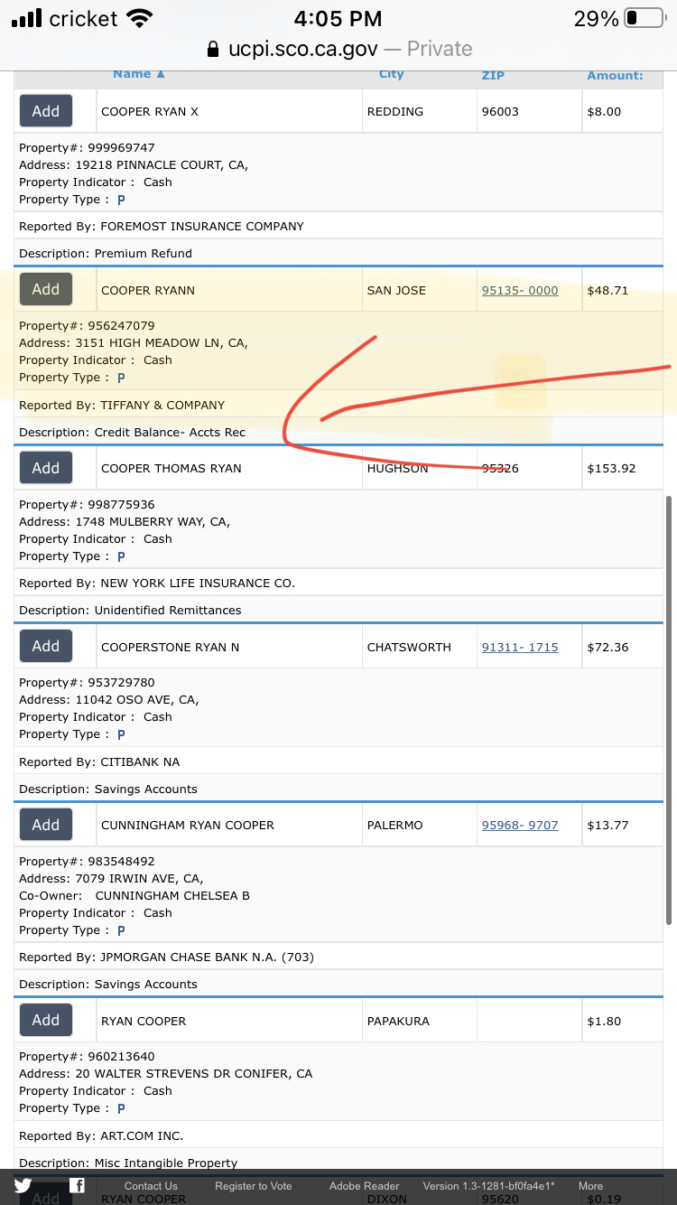Screen dimensions: 677x1205
Task: Select amount $13.77
Action: pos(607,825)
